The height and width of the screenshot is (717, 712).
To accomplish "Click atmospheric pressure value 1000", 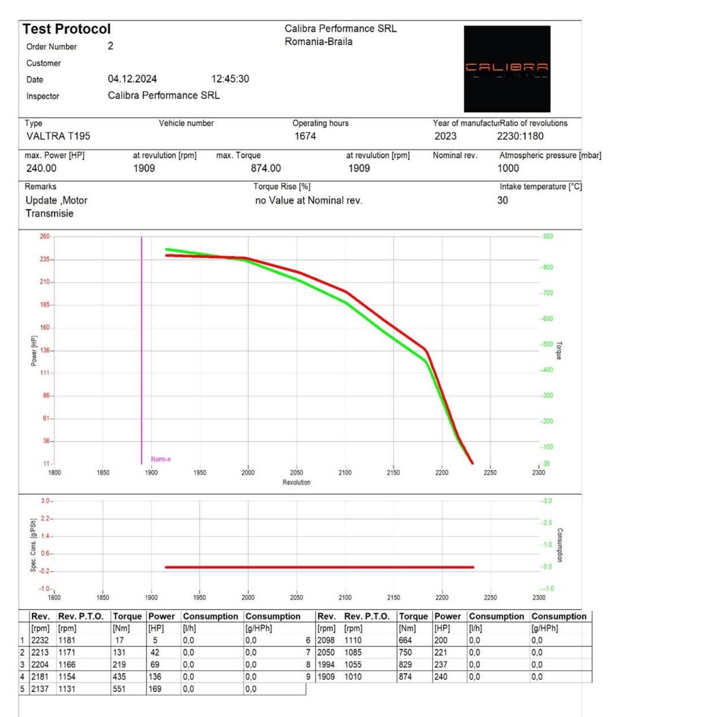I will 508,168.
